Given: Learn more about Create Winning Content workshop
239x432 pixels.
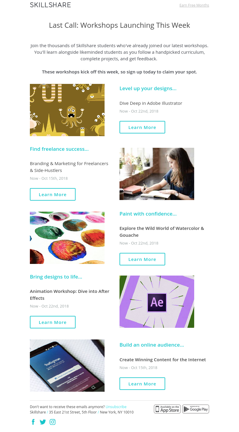Looking at the screenshot, I should (142, 384).
